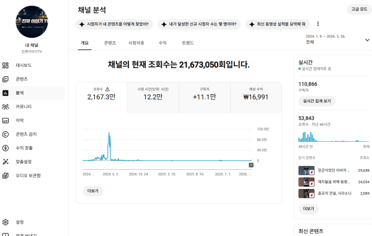Viewport: 372px width, 236px height.
Task: Click the 종로의 전설, 시라소니 title
Action: pyautogui.click(x=335, y=193)
